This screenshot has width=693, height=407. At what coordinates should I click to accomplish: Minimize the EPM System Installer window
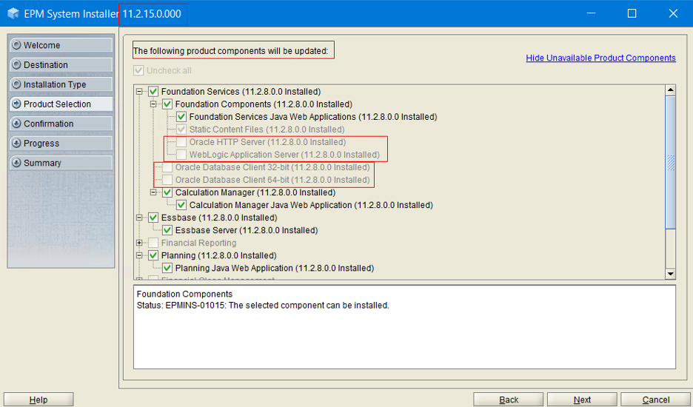(591, 13)
